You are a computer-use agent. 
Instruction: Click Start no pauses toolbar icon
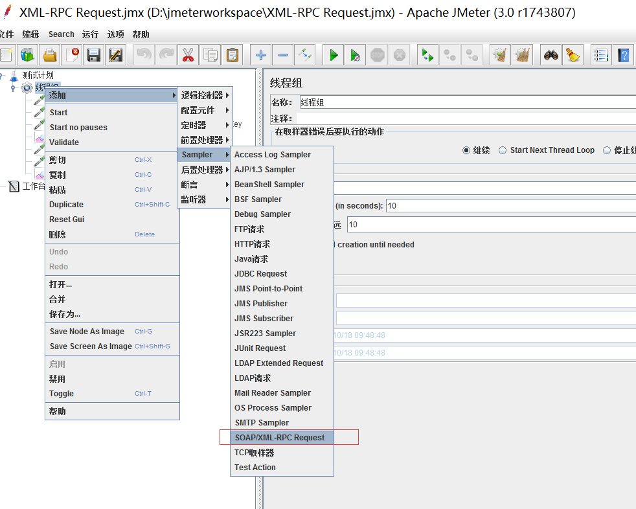356,55
